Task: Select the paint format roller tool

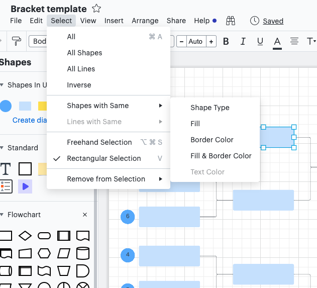Action: 17,41
